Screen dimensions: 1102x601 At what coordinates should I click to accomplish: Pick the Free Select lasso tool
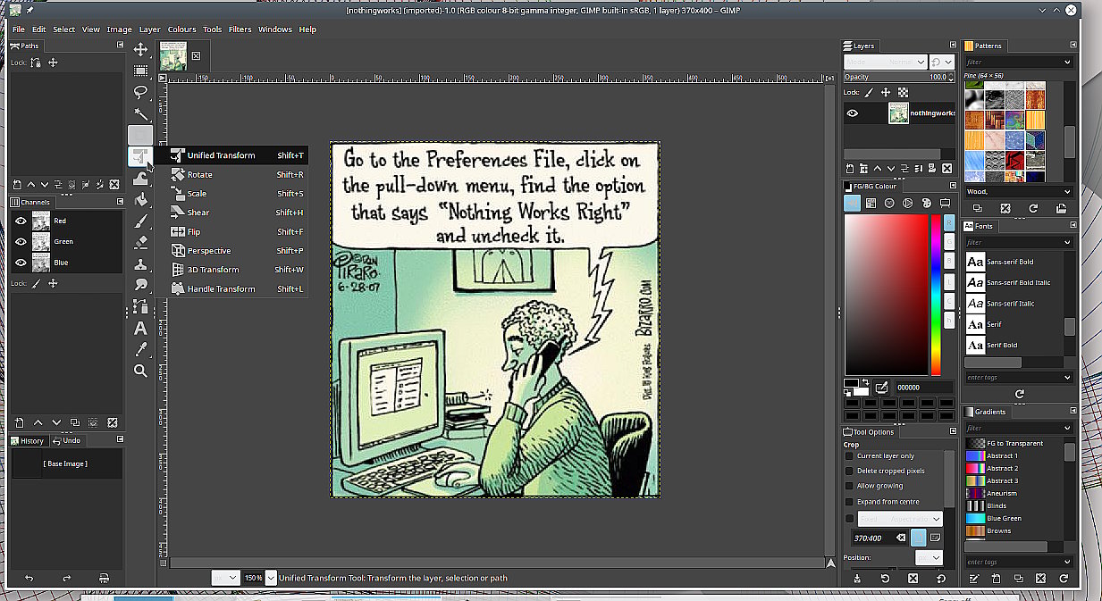[x=140, y=92]
